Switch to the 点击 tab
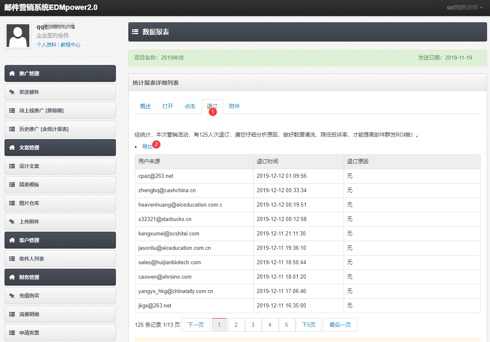The height and width of the screenshot is (342, 490). pos(190,106)
